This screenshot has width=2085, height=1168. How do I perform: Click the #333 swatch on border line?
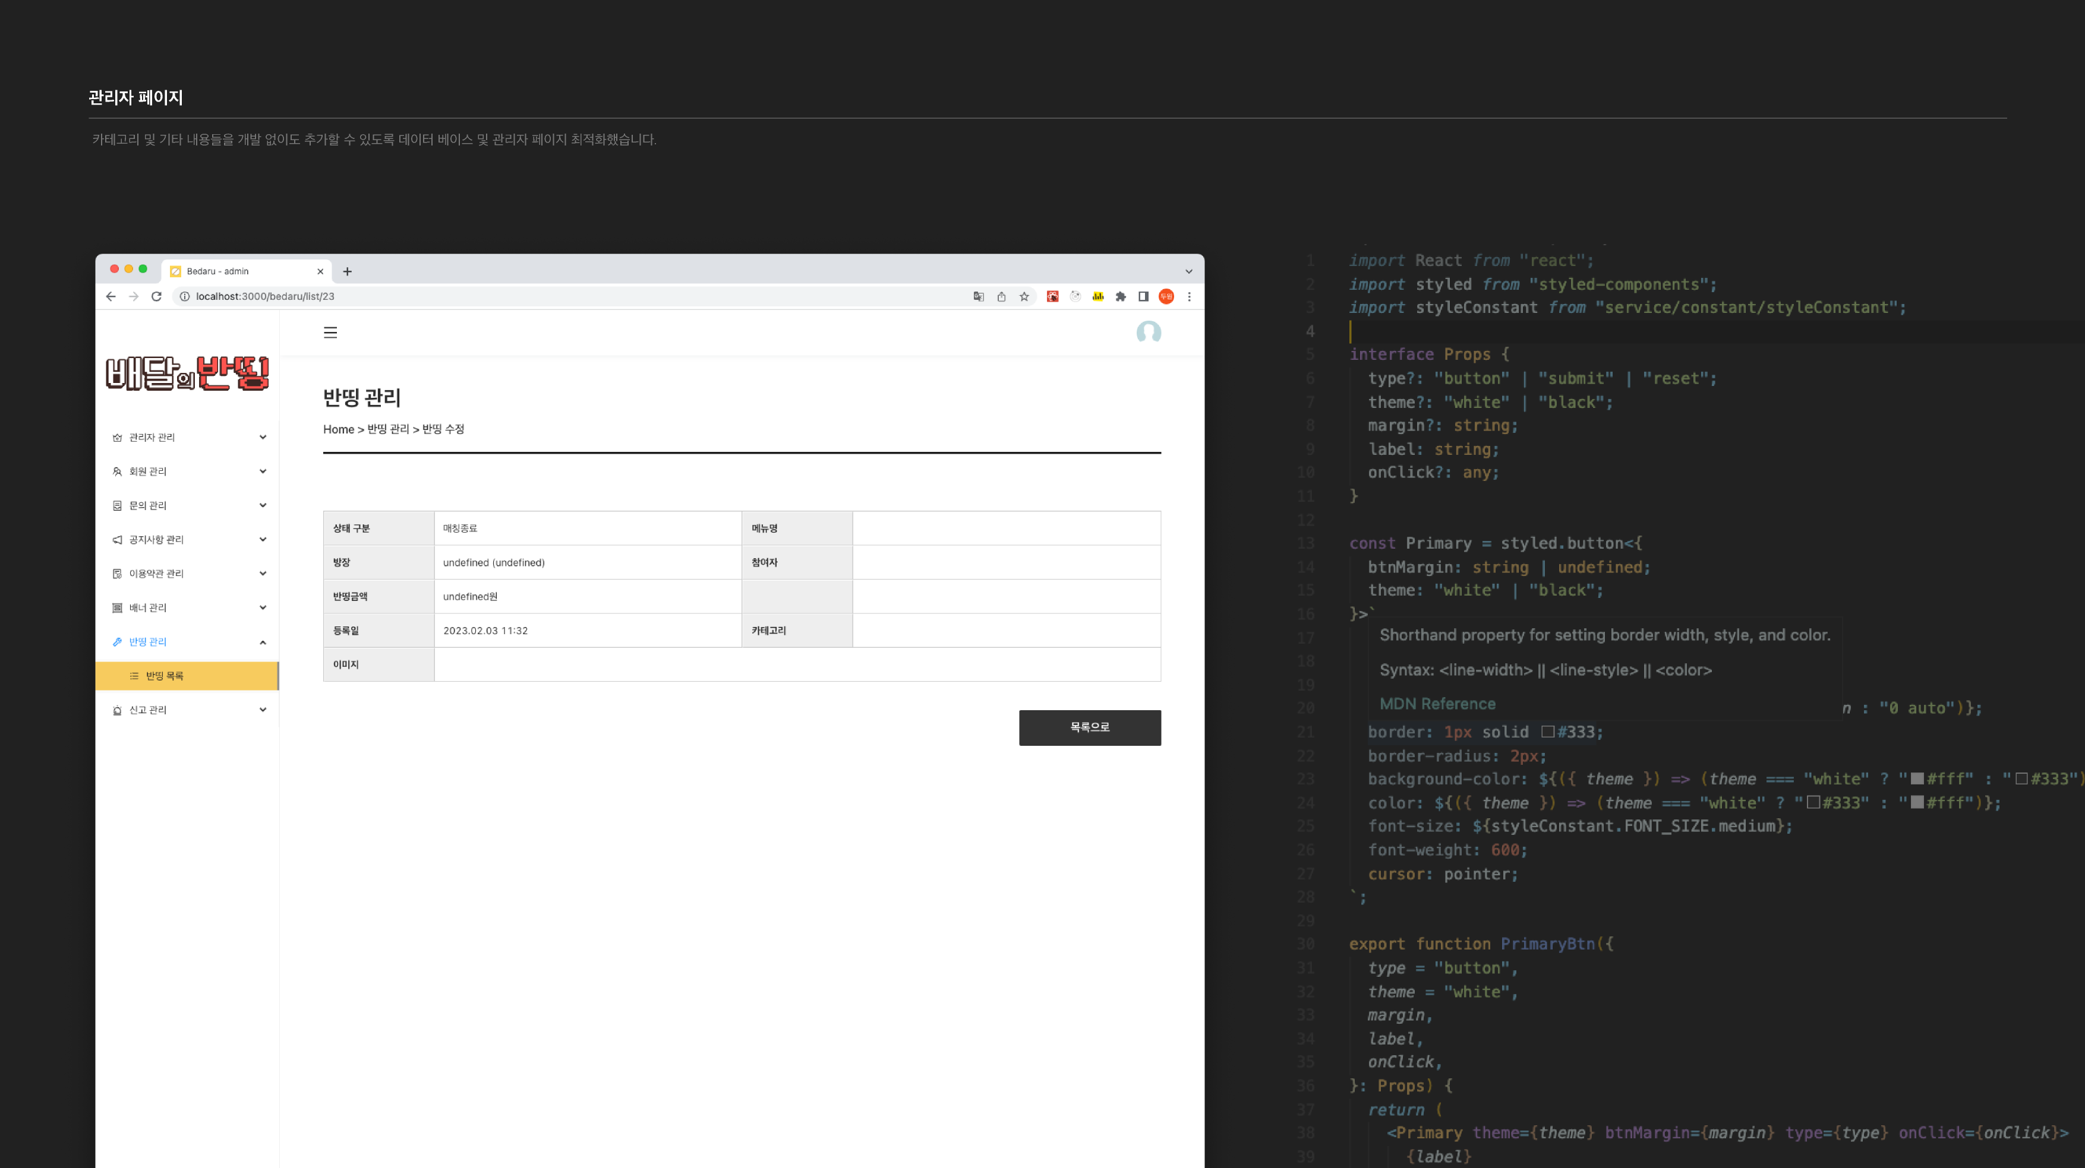(1548, 731)
